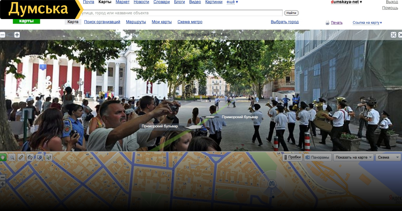Click the route drawing tool icon
This screenshot has height=211, width=402.
[x=30, y=157]
